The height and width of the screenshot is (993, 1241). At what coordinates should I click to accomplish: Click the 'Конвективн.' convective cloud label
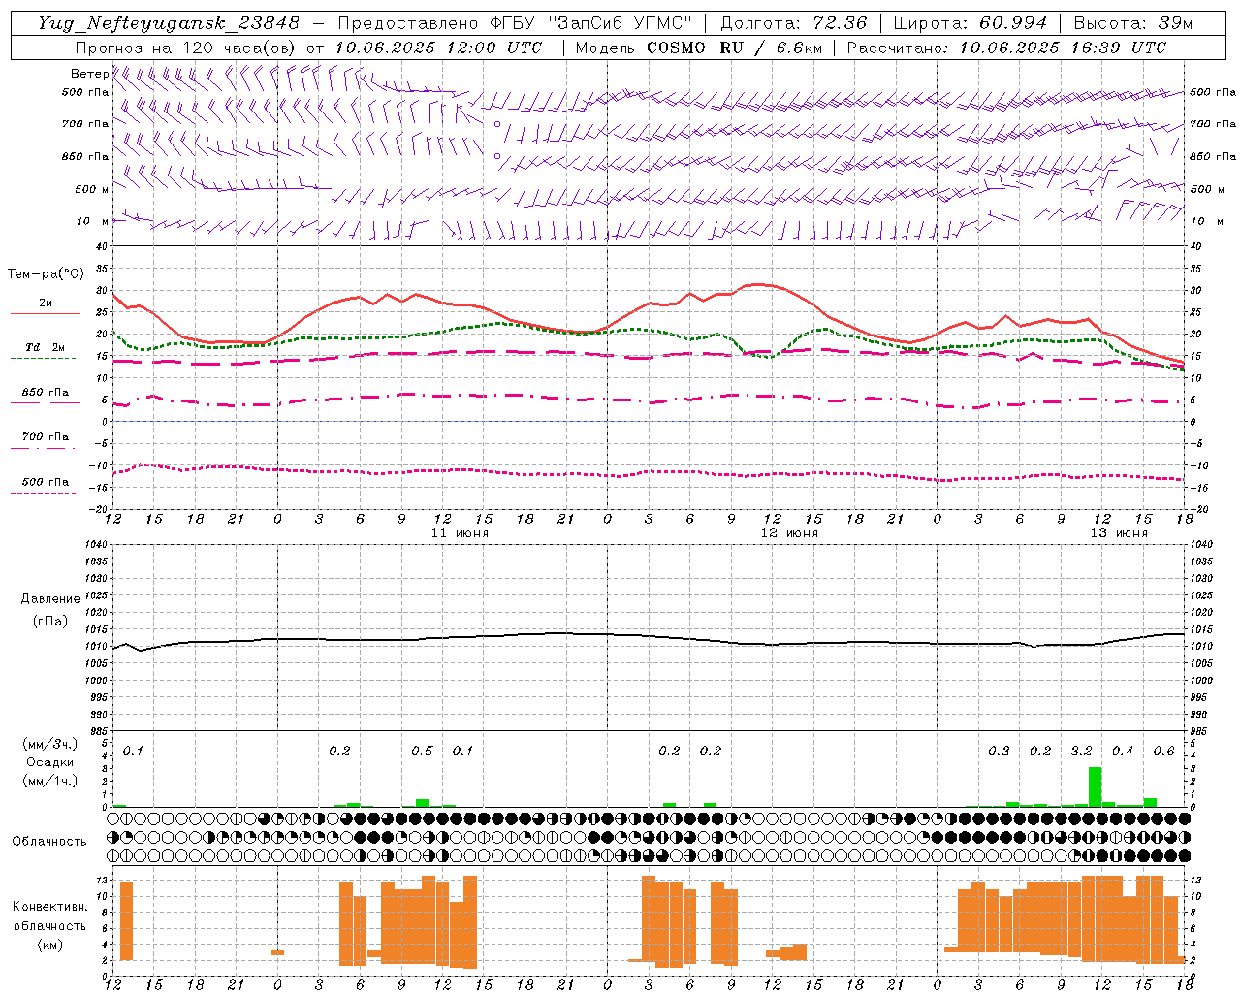tap(50, 907)
